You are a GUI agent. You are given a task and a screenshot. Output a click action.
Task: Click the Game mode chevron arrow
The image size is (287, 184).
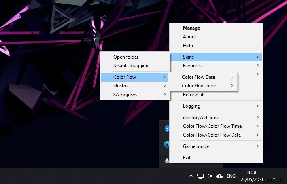coord(257,146)
